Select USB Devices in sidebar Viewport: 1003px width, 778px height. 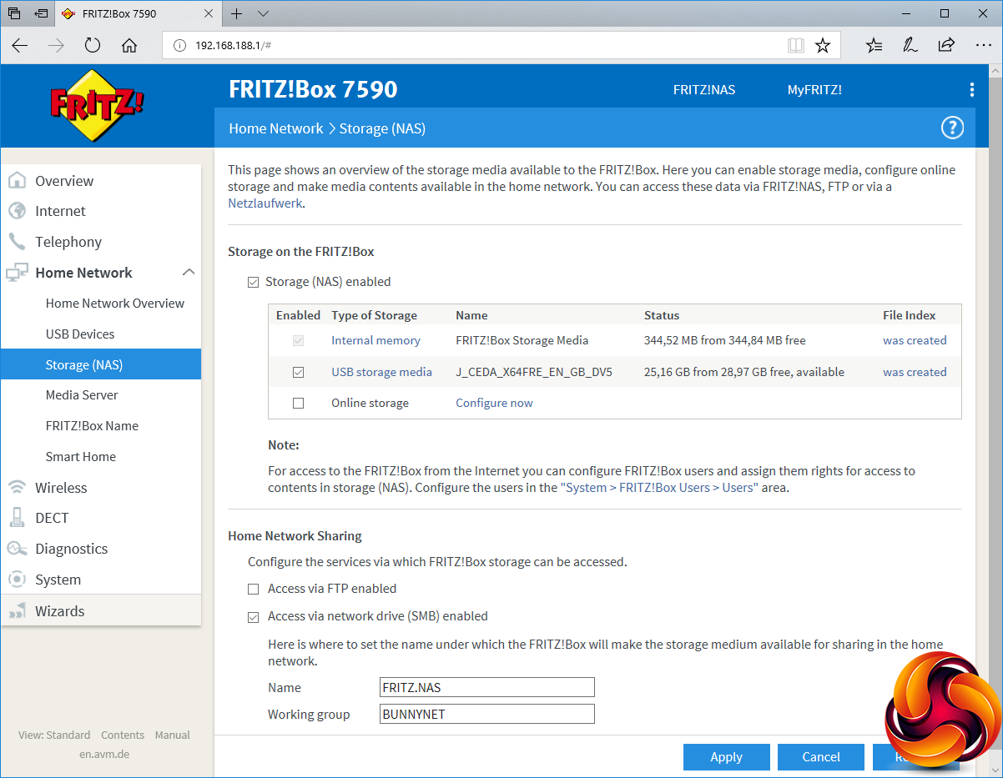coord(80,334)
